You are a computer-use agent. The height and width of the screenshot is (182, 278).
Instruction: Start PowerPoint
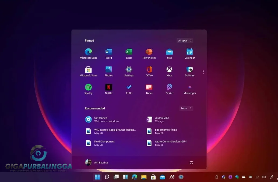coord(149,53)
